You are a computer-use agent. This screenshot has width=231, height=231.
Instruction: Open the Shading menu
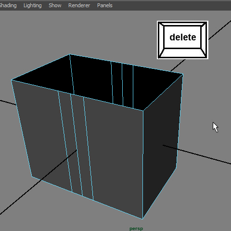pyautogui.click(x=8, y=5)
